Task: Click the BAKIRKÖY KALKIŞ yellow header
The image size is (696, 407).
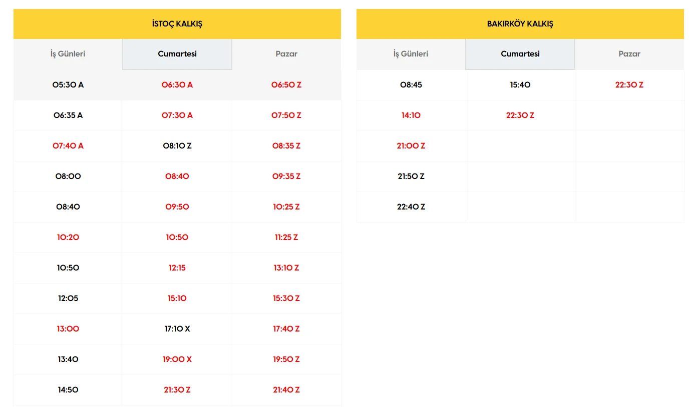Action: coord(520,24)
